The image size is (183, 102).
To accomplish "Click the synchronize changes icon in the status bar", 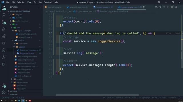I will tap(13, 97).
